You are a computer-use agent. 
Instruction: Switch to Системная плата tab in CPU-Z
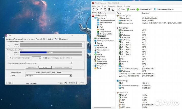(x=29, y=39)
